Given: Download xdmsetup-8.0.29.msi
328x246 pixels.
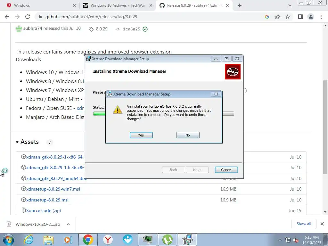Looking at the screenshot, I should click(47, 200).
